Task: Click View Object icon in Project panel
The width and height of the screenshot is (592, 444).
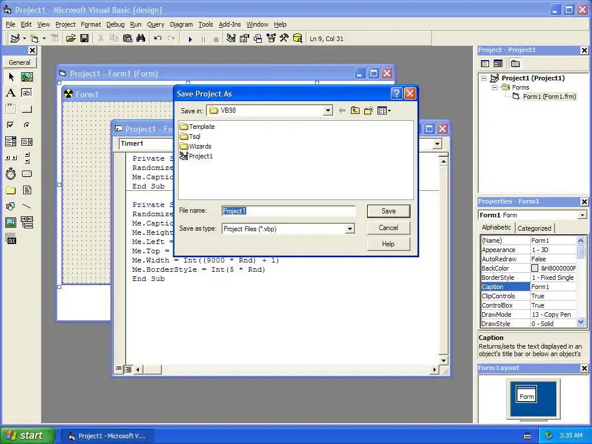Action: click(498, 64)
